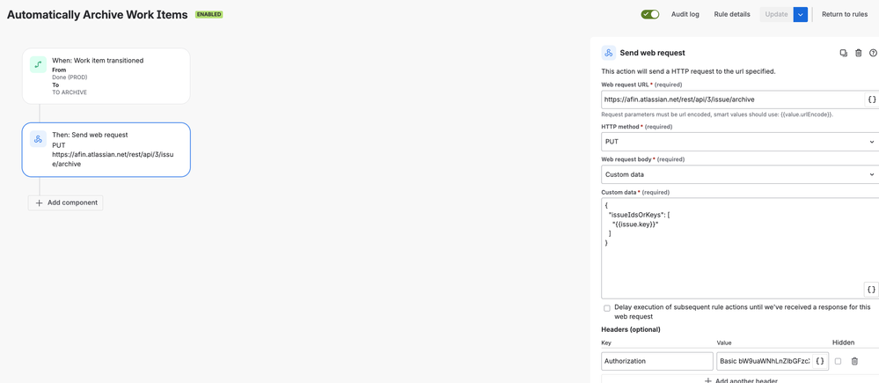Screen dimensions: 879x383
Task: Return to rules list
Action: (844, 15)
